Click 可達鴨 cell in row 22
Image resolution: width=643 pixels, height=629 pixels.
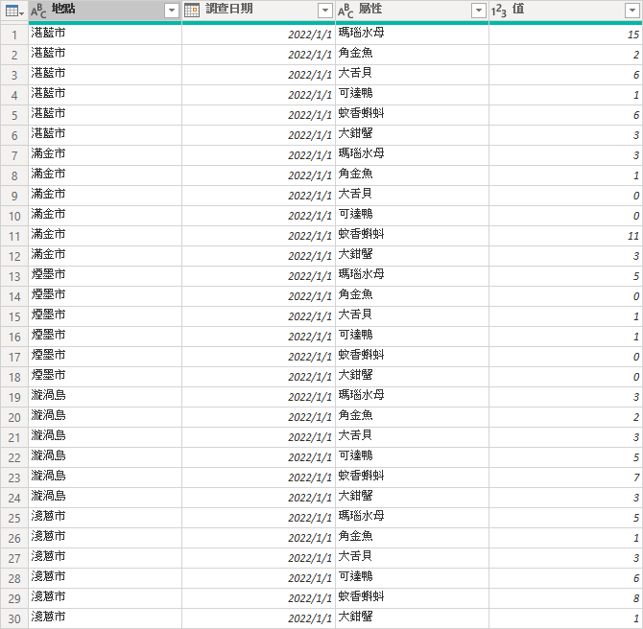coord(412,457)
